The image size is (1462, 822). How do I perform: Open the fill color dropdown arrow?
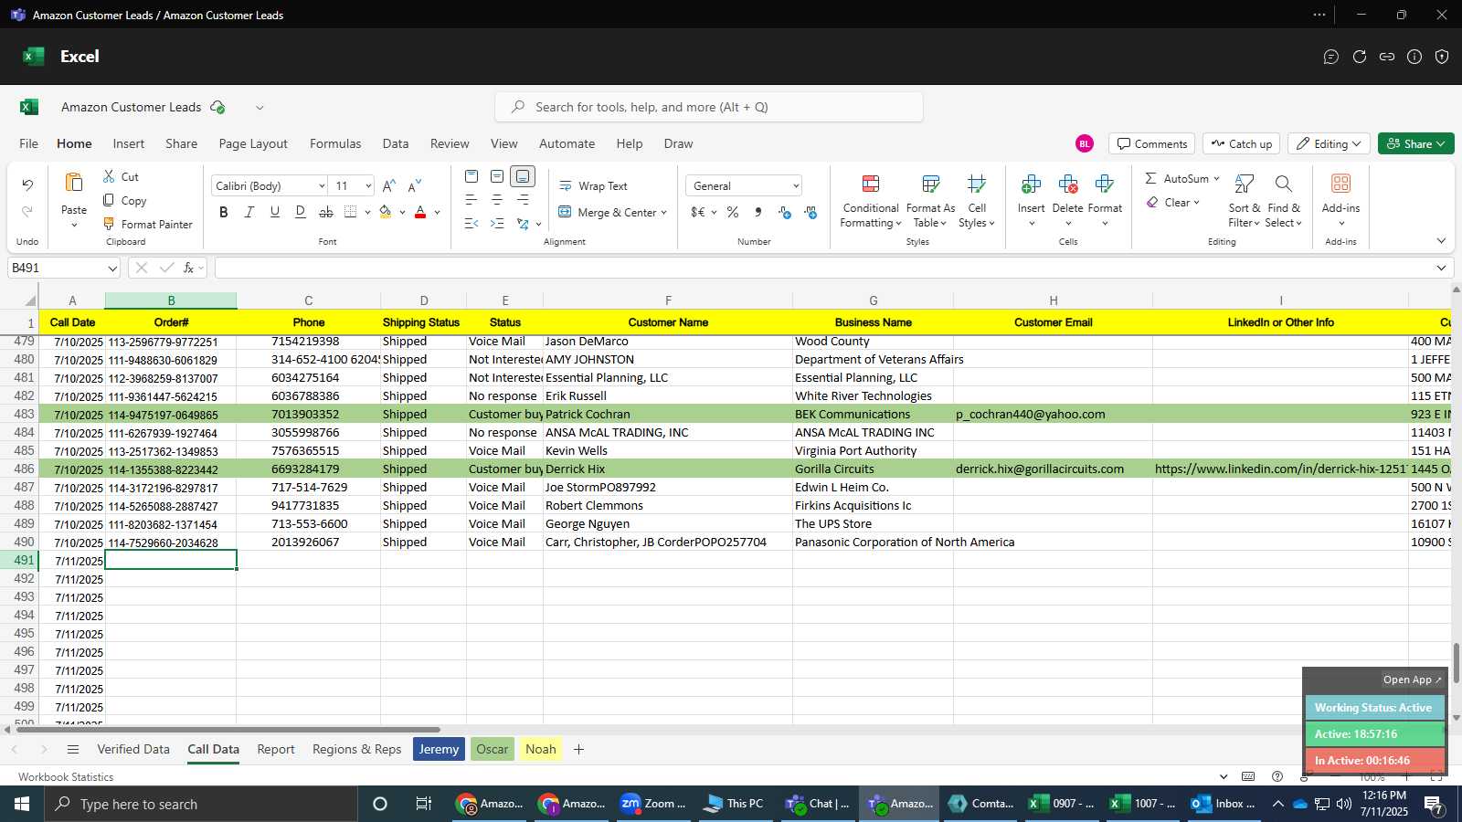402,213
